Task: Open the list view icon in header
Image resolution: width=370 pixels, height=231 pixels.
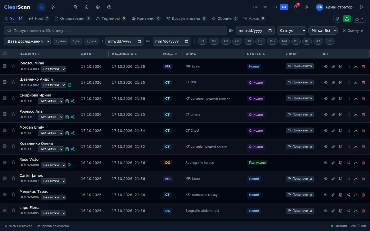Action: 41,7
